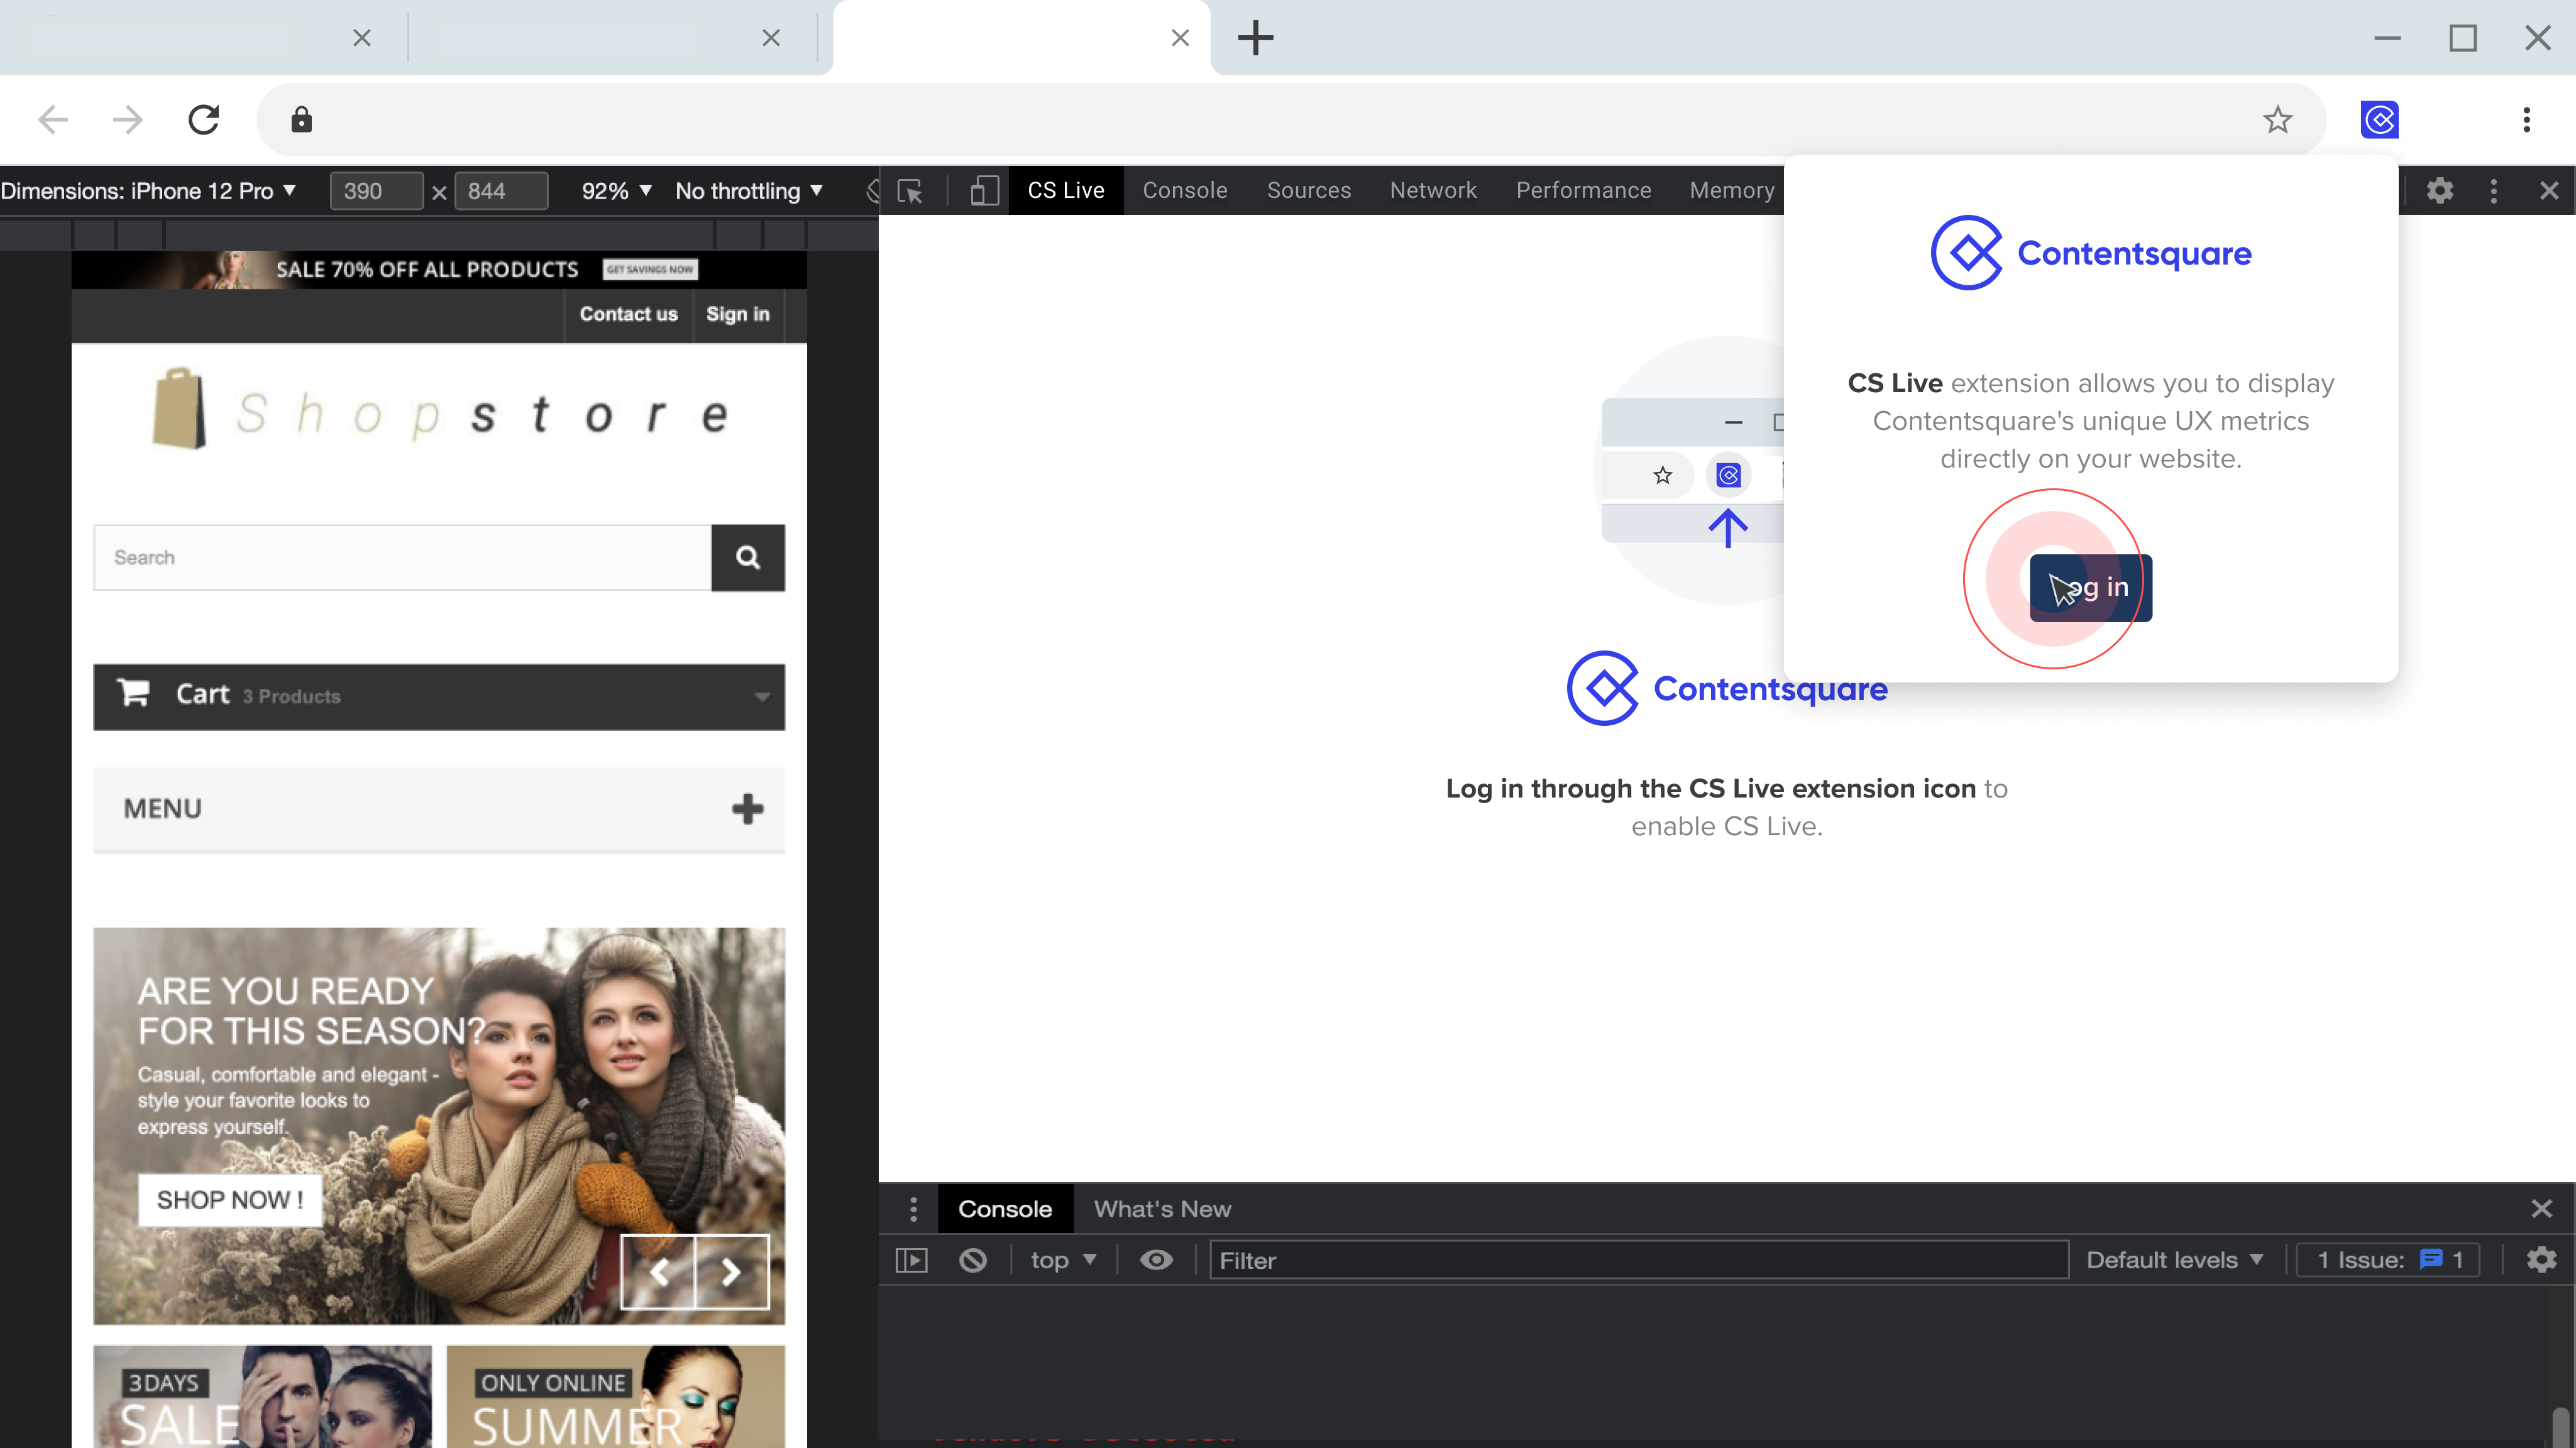Reload the page with the refresh icon

tap(204, 120)
